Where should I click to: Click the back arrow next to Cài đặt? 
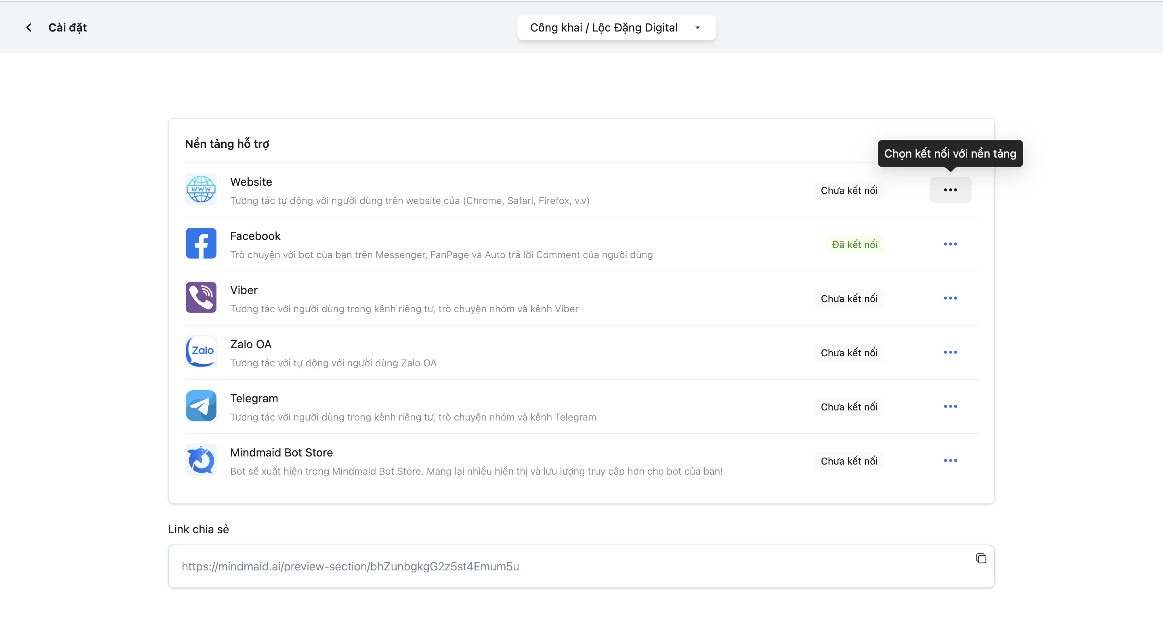point(29,27)
